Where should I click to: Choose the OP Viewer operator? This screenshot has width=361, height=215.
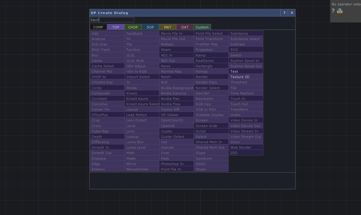click(x=177, y=115)
